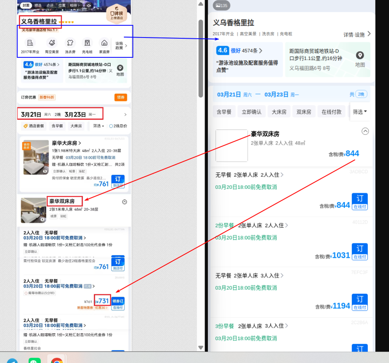Open left-panel 筛选 dropdown
Image resolution: width=389 pixels, height=363 pixels.
click(98, 126)
